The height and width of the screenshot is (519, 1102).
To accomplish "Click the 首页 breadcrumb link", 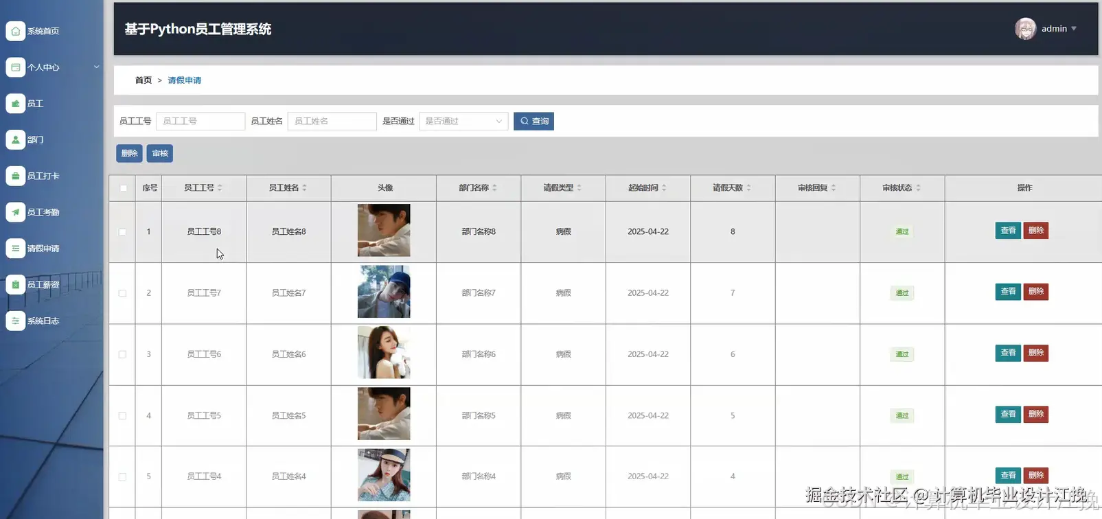I will [144, 80].
